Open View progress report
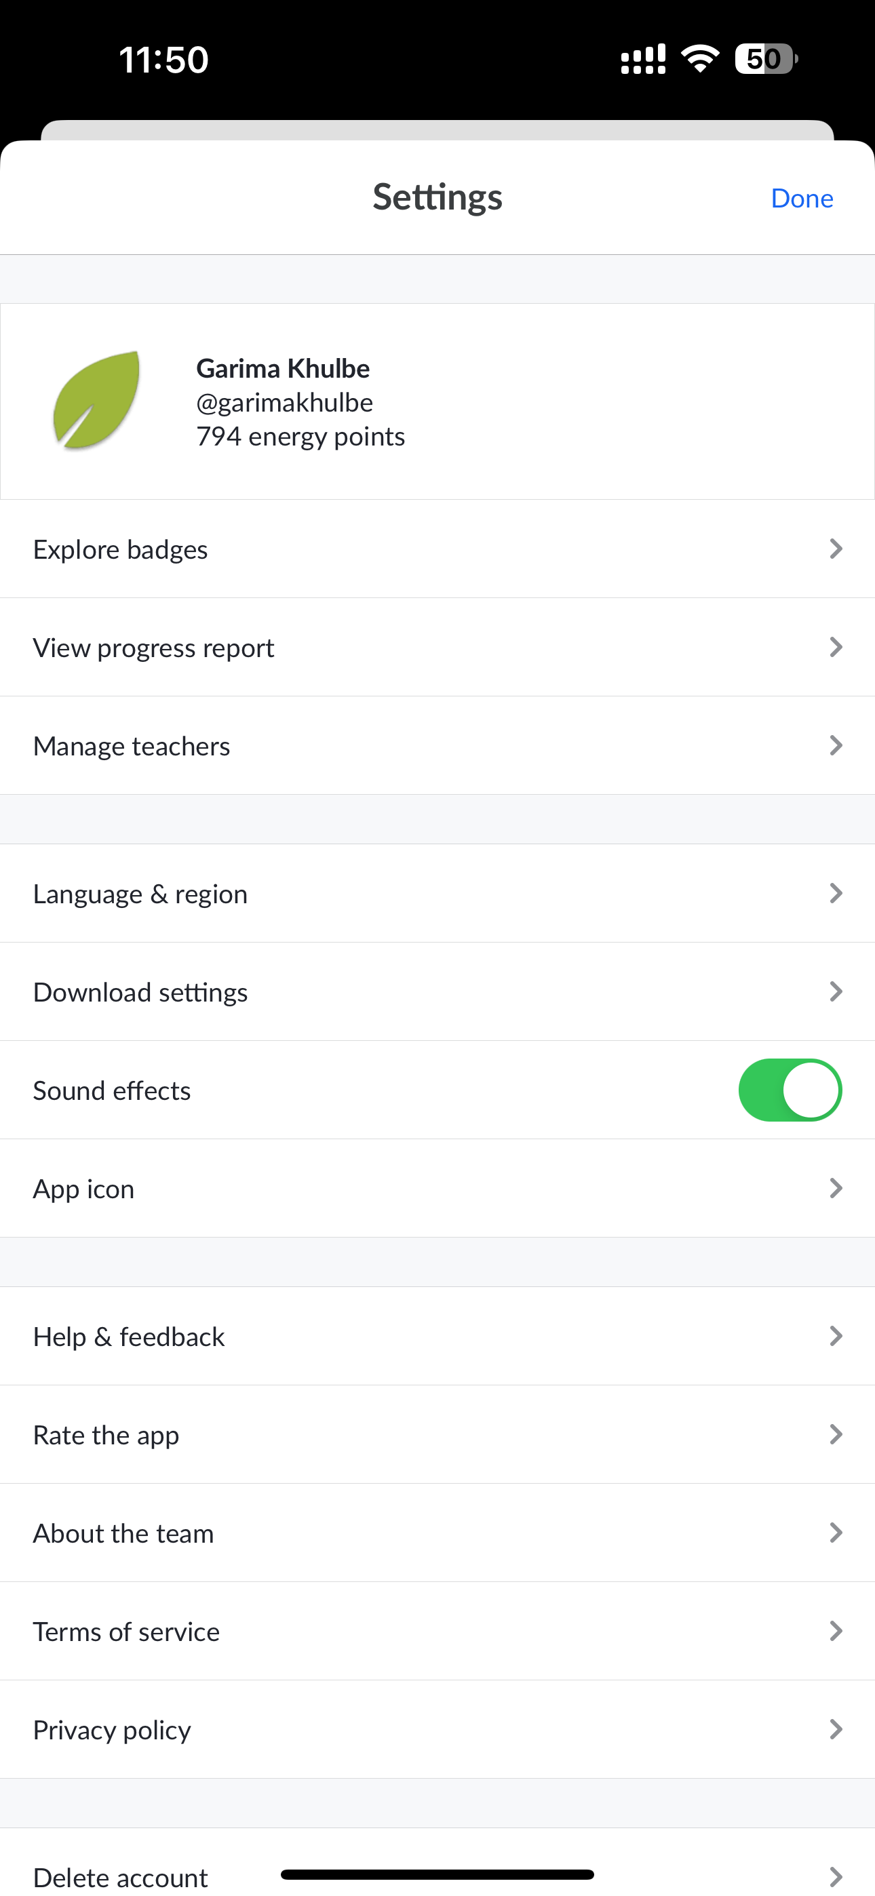 pos(154,648)
